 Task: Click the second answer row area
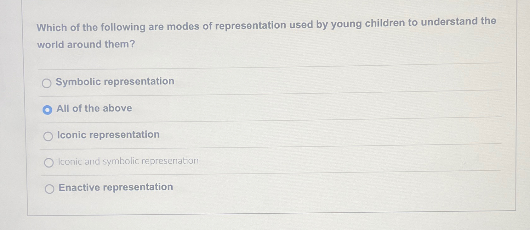pyautogui.click(x=220, y=109)
